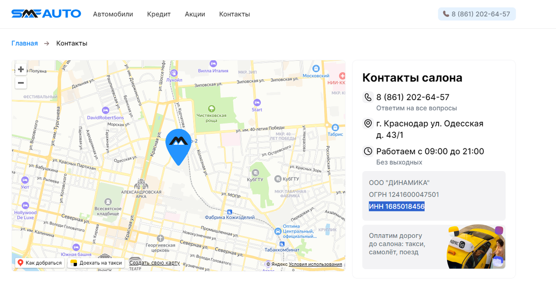
Task: Call via header phone button 8 (861) 202-64-57
Action: point(477,14)
